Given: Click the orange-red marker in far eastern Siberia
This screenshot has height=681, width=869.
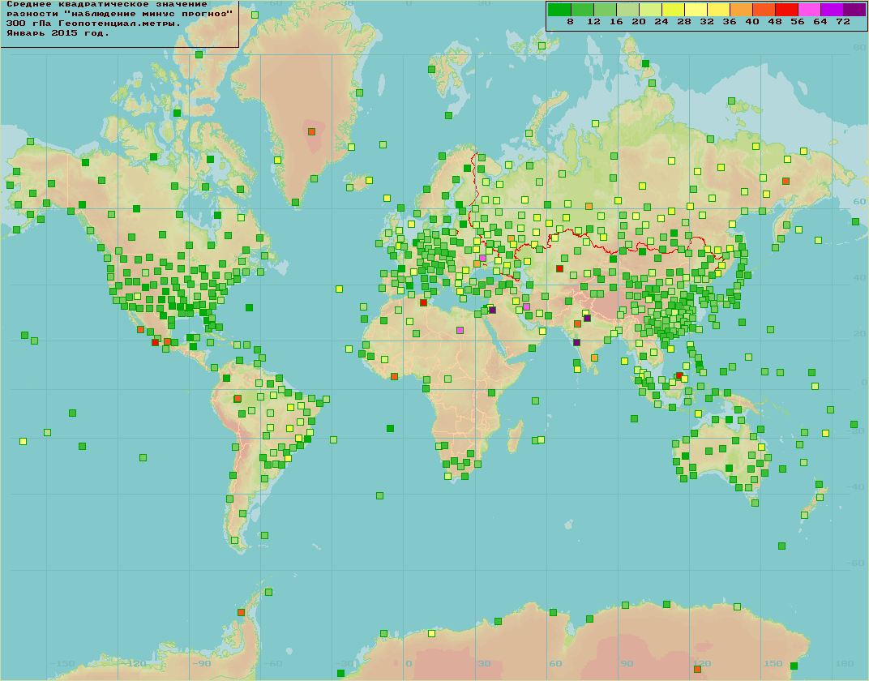Looking at the screenshot, I should (786, 181).
